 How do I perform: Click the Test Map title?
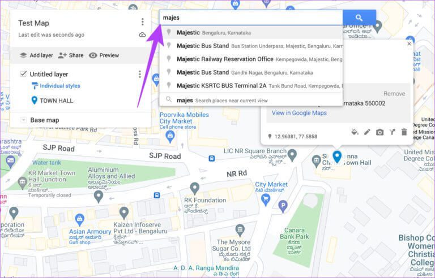pyautogui.click(x=33, y=23)
